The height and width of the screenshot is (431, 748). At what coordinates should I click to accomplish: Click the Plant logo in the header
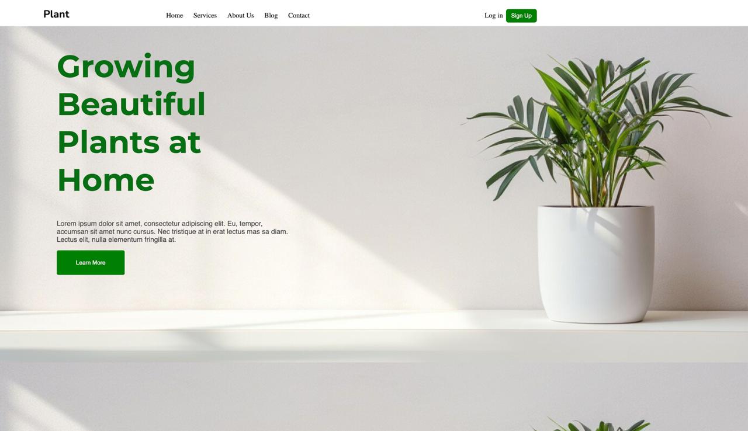coord(56,14)
